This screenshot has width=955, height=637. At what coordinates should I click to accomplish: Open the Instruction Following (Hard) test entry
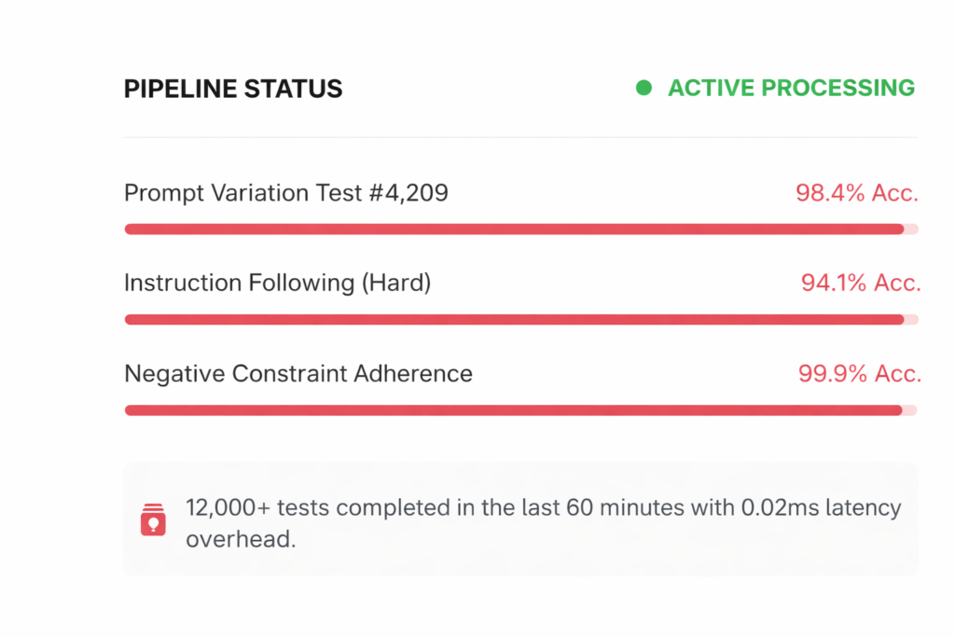(277, 283)
